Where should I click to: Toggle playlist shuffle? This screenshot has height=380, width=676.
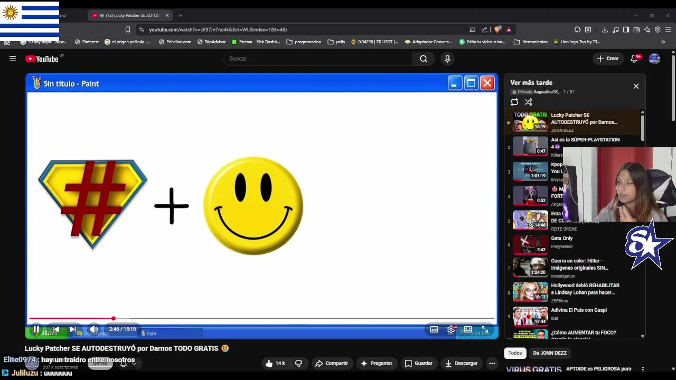(x=528, y=102)
